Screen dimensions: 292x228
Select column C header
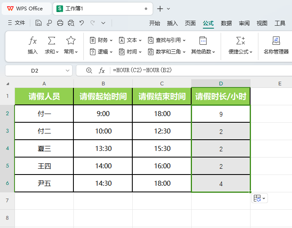pos(162,84)
